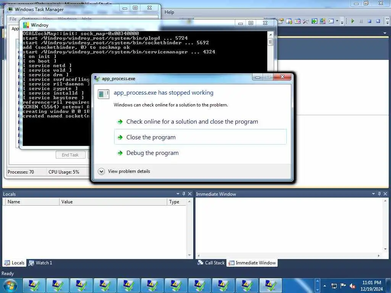Click the Value column header in Locals
391x293 pixels.
click(113, 202)
